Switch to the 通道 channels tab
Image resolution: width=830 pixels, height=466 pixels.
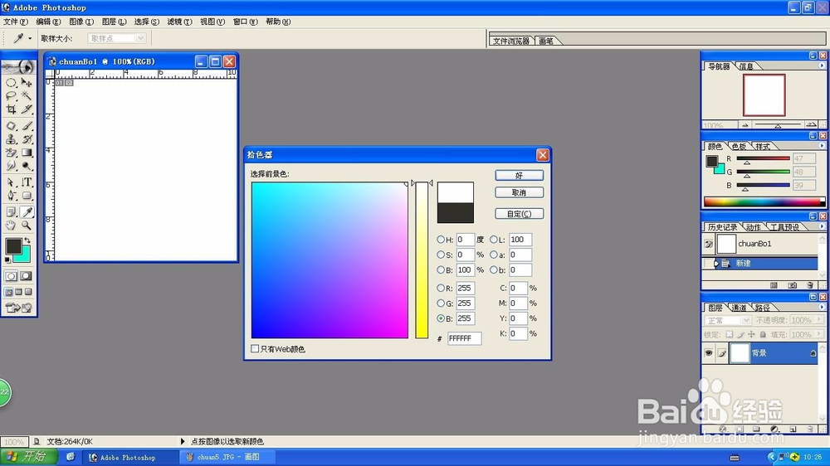(739, 308)
